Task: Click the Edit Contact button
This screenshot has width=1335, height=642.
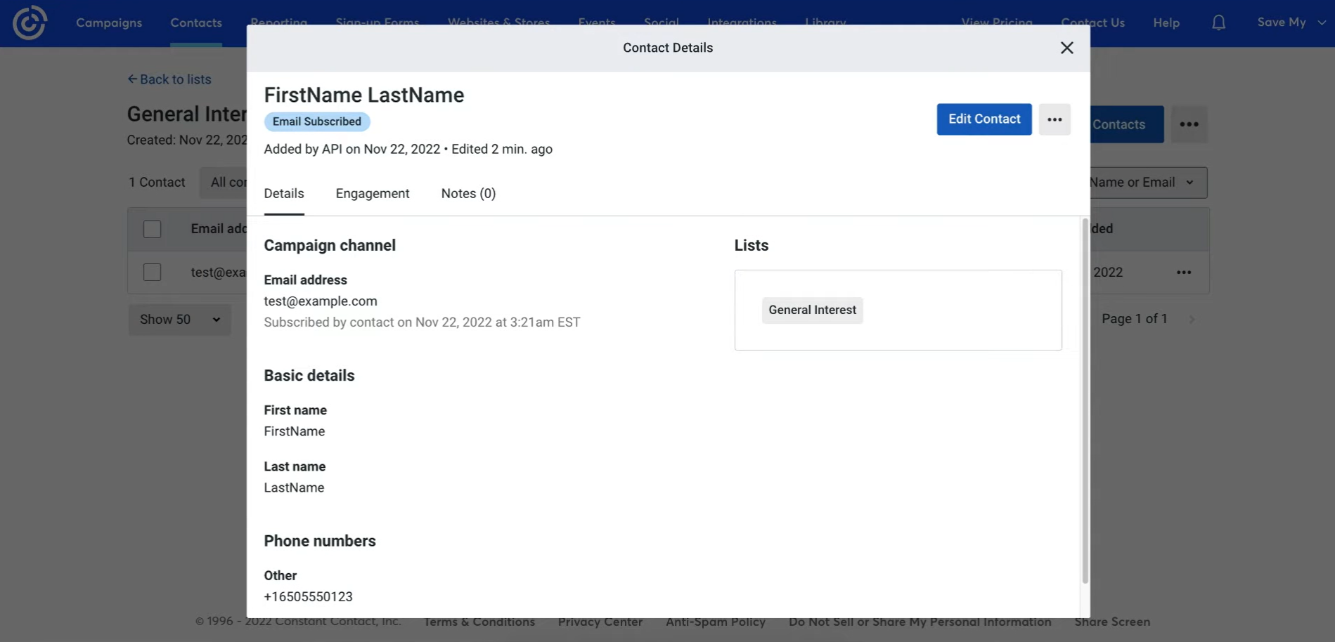Action: [983, 119]
